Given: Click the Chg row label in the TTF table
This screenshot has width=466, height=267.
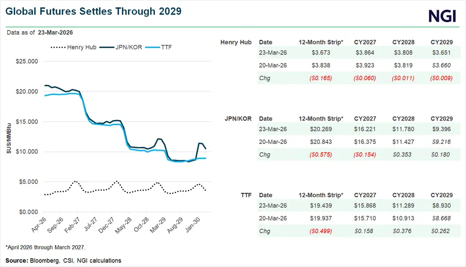Looking at the screenshot, I should (264, 230).
